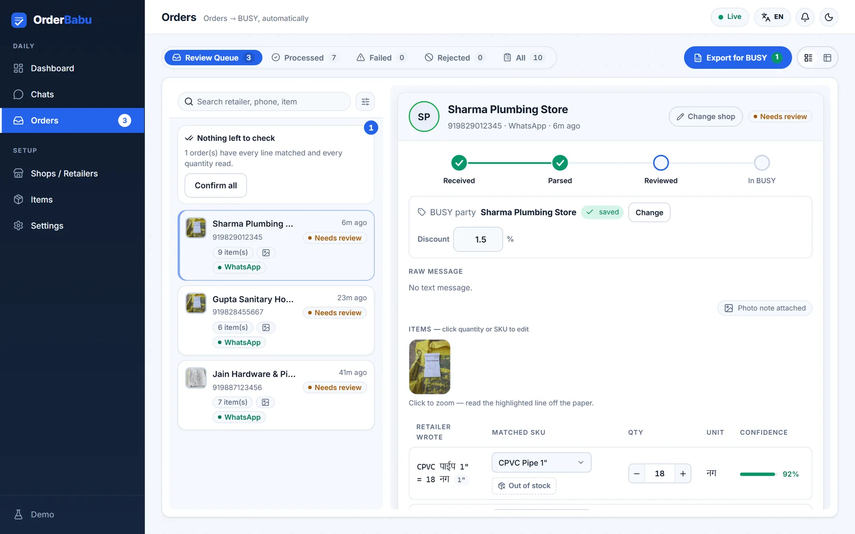The image size is (855, 534).
Task: Show the All orders tab
Action: [x=523, y=58]
